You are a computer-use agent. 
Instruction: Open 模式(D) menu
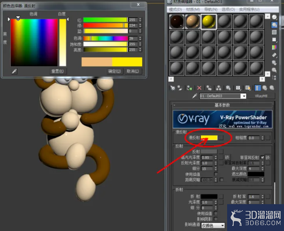click(x=175, y=9)
